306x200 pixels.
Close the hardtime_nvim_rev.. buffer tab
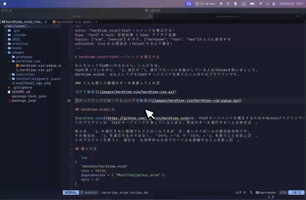(x=45, y=22)
